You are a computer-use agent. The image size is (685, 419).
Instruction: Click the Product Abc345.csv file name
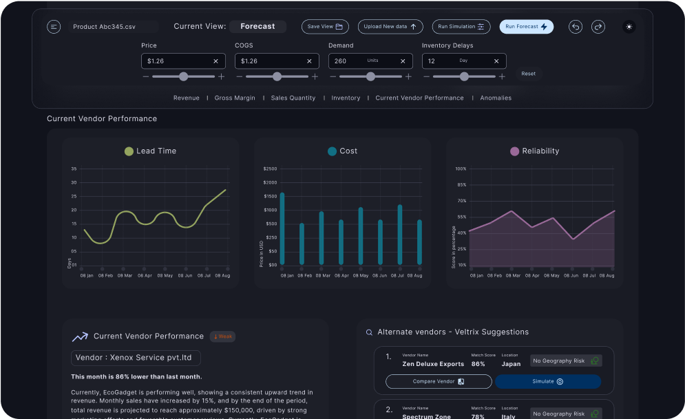105,27
